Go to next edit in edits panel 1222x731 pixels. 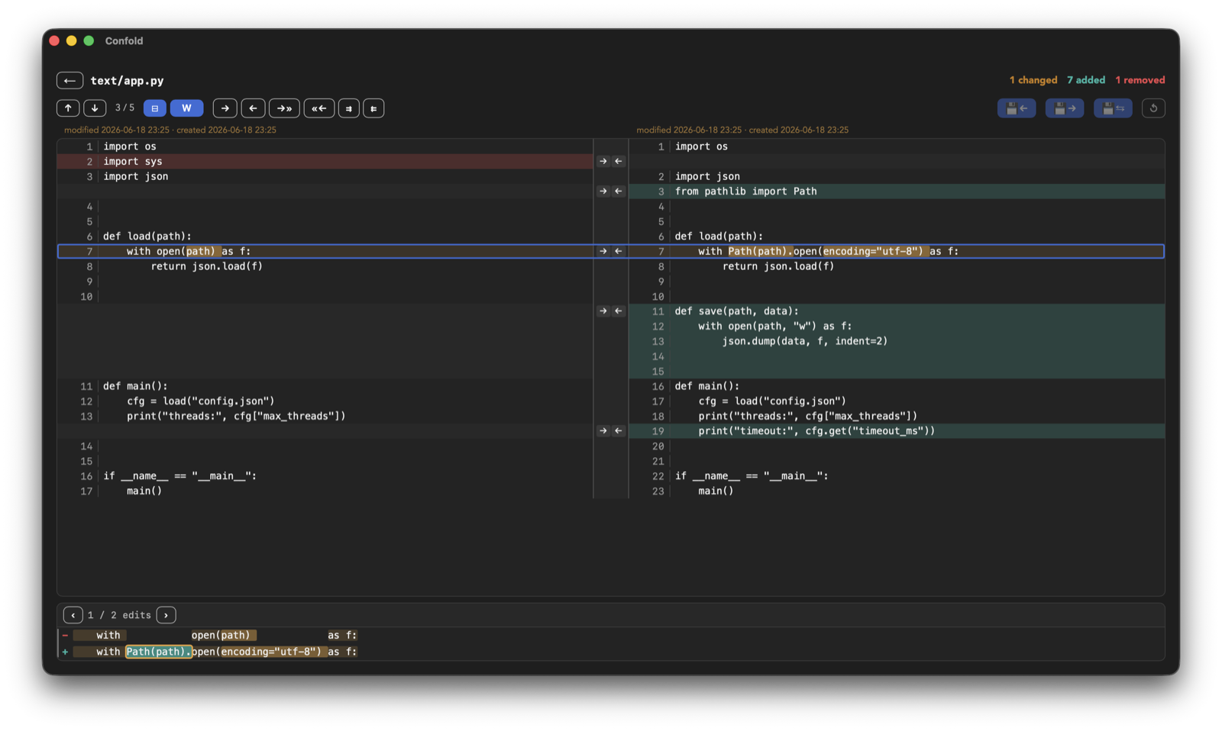(x=166, y=615)
